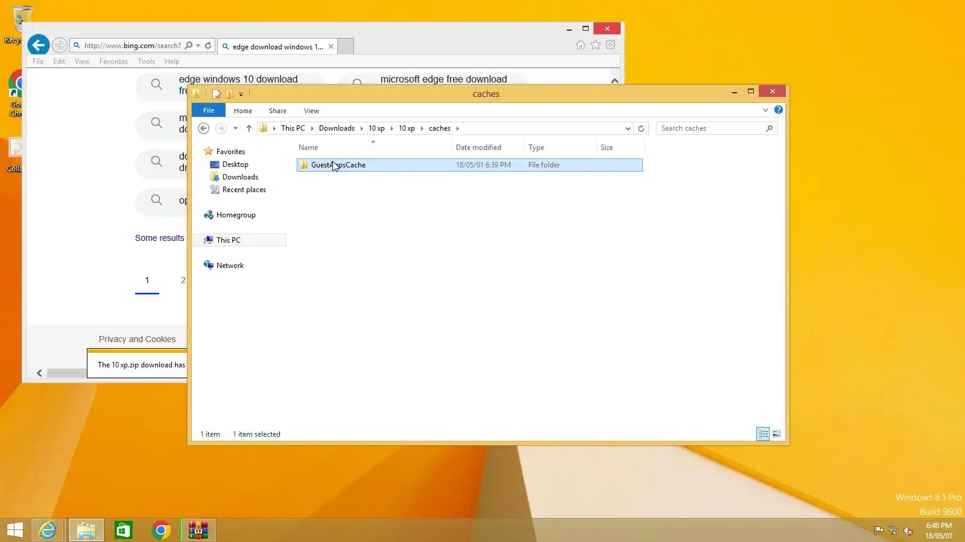The height and width of the screenshot is (542, 965).
Task: Open Recent places in the navigation pane
Action: [244, 190]
